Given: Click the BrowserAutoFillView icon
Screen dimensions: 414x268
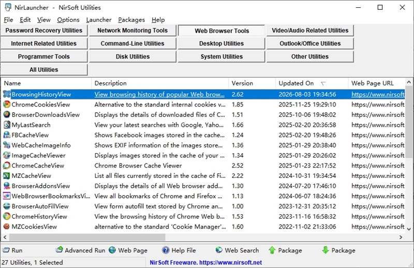Looking at the screenshot, I should click(x=7, y=206).
